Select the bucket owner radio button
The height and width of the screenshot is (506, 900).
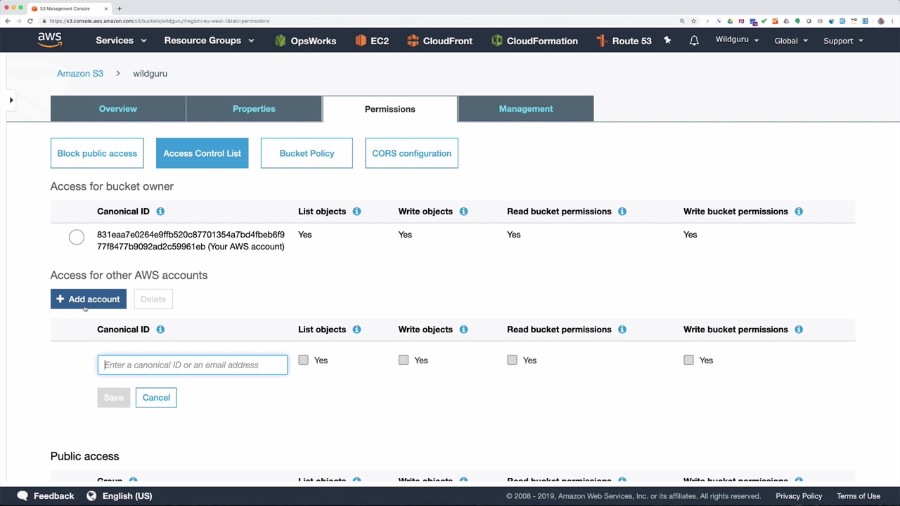click(77, 238)
